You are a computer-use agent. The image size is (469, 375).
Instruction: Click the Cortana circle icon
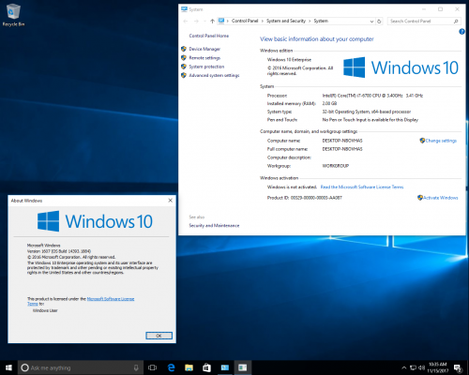[x=24, y=367]
